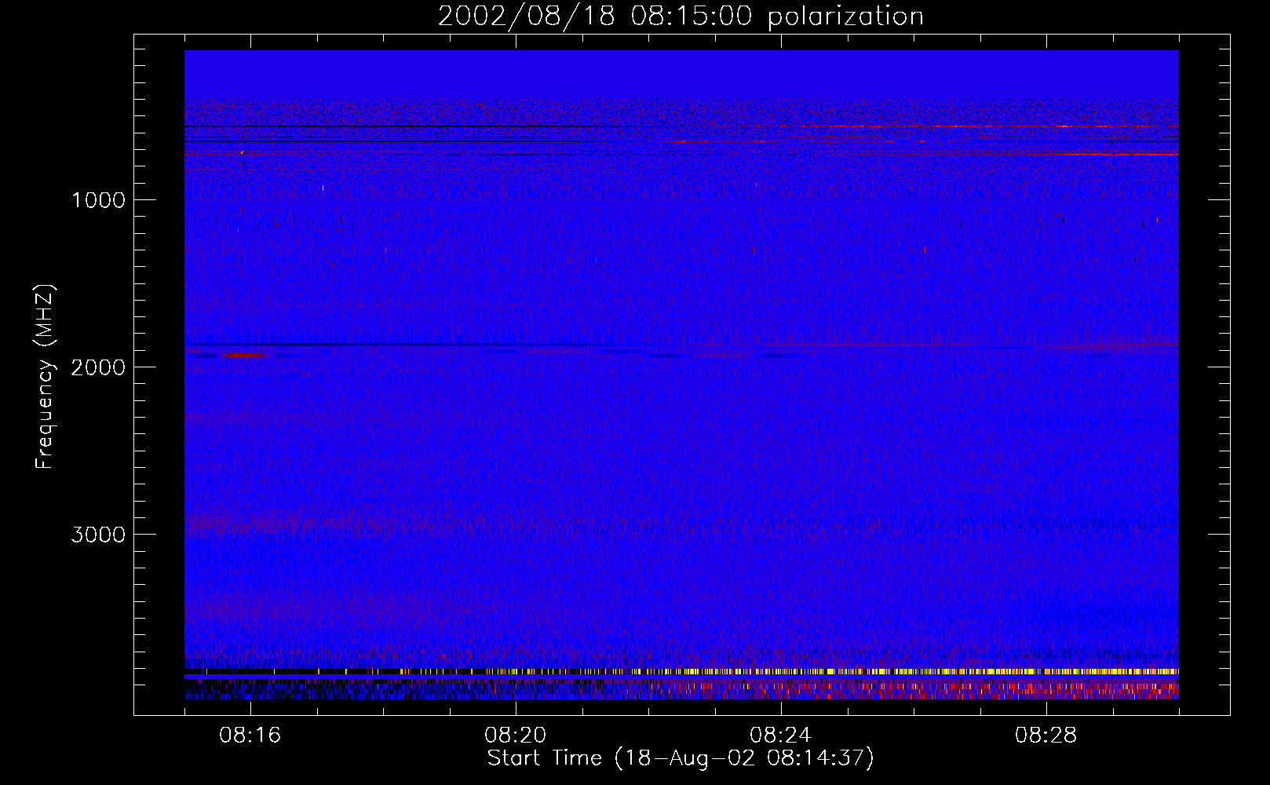
Task: Click the '3000' frequency tick label
Action: pos(98,535)
